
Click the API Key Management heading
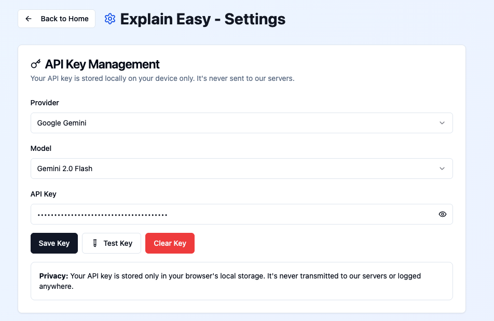(102, 64)
